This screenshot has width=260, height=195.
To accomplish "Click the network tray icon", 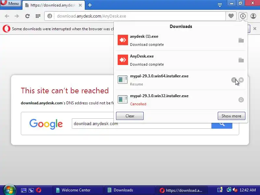I will pyautogui.click(x=229, y=190).
